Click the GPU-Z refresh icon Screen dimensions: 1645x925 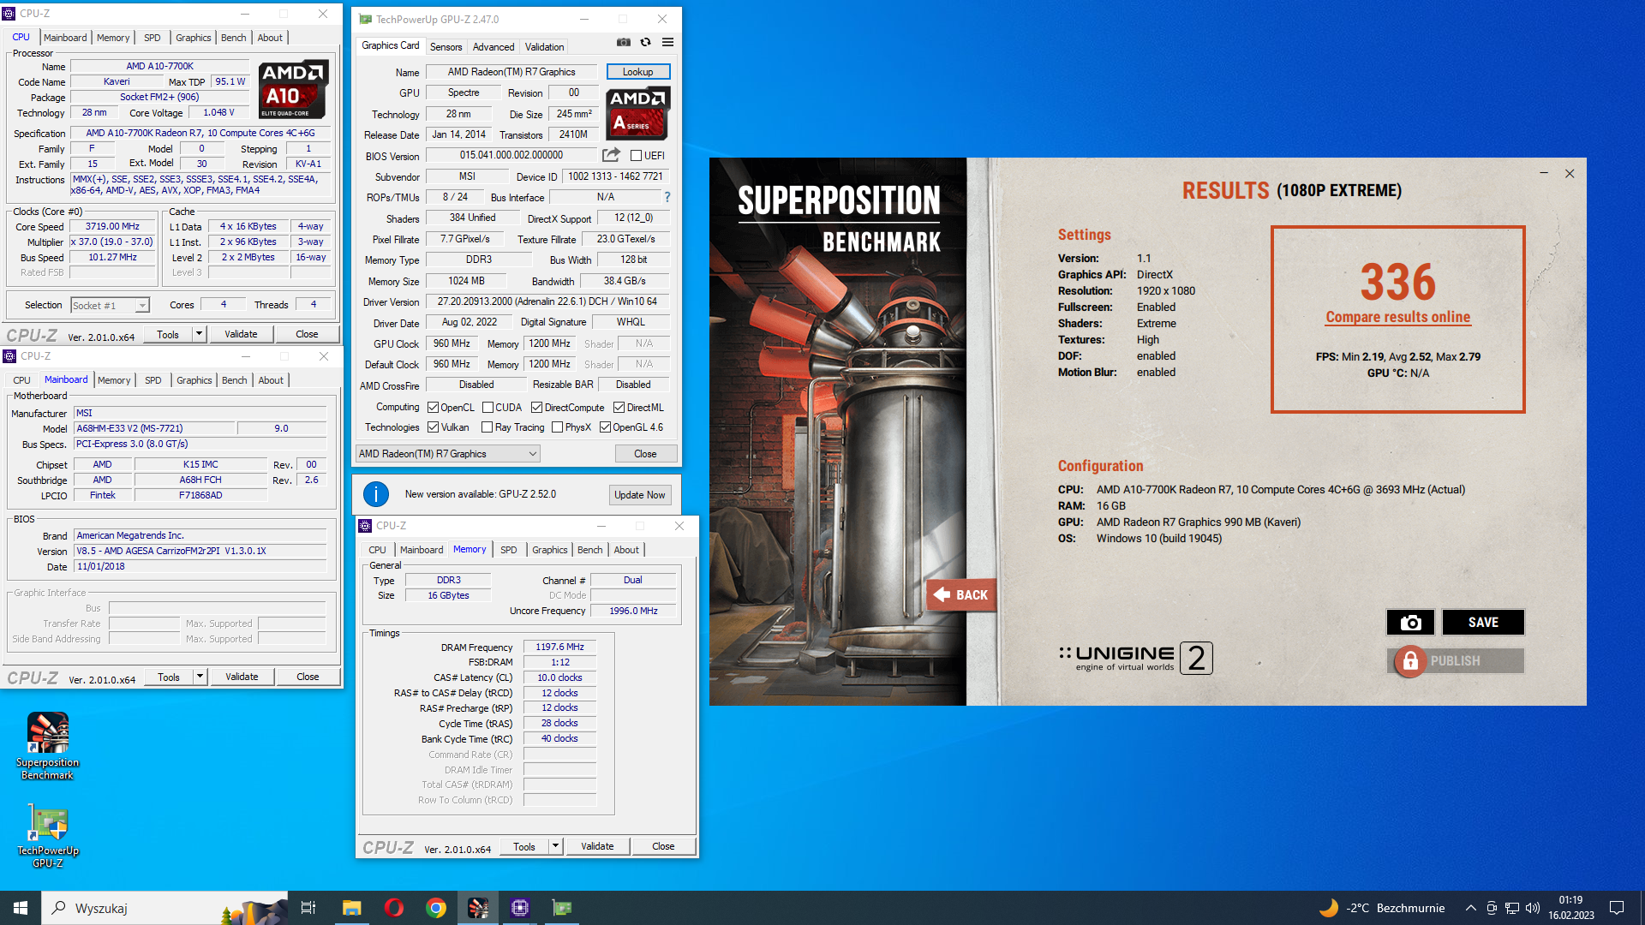[x=646, y=42]
